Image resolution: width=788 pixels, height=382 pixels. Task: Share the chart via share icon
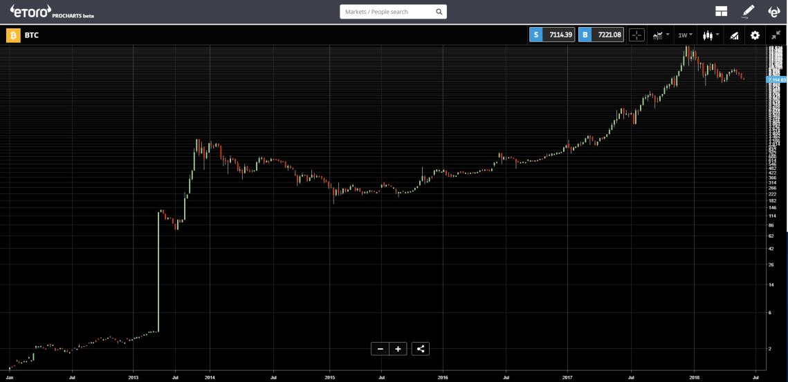point(421,349)
